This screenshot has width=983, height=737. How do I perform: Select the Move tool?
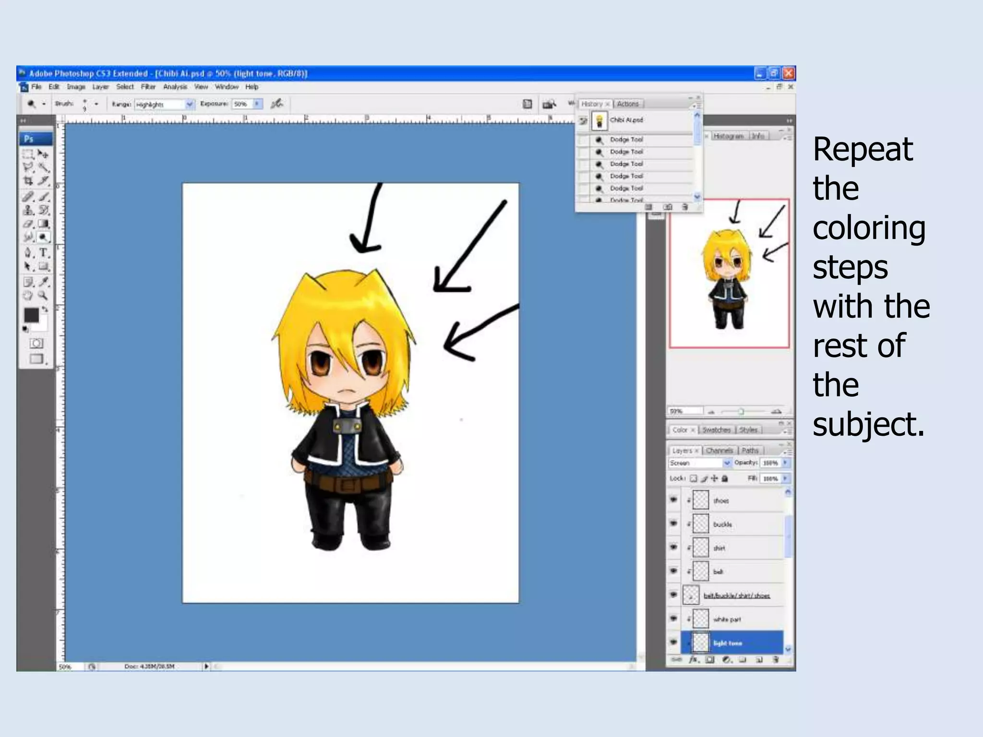44,154
